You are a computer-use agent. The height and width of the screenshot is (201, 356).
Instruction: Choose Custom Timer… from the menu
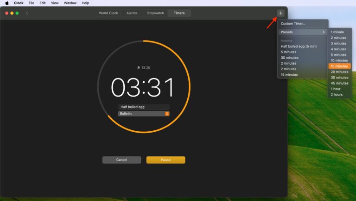pyautogui.click(x=303, y=24)
